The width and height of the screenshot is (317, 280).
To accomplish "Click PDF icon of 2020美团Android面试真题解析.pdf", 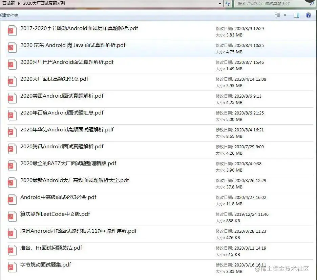I will coord(12,98).
